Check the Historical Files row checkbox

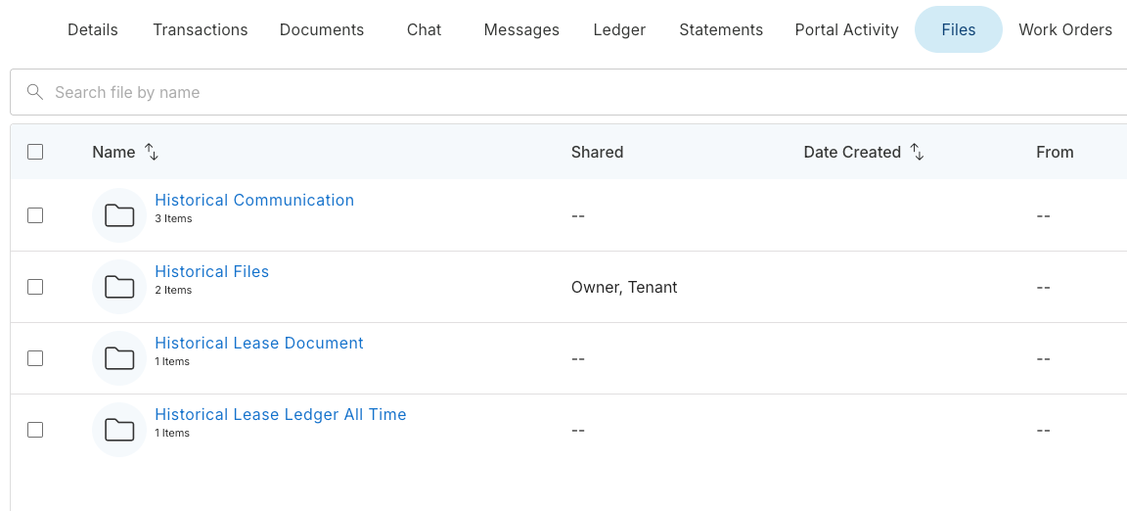point(35,287)
